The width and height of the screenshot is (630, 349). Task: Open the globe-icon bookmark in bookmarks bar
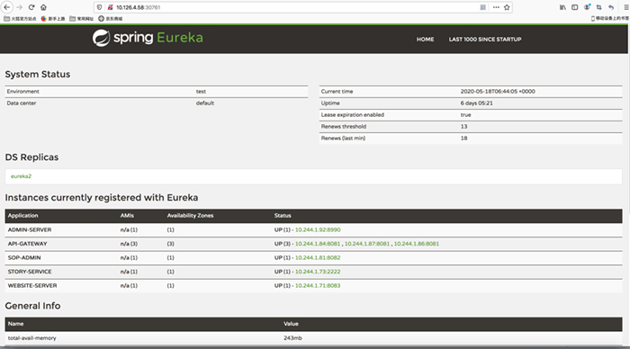111,19
